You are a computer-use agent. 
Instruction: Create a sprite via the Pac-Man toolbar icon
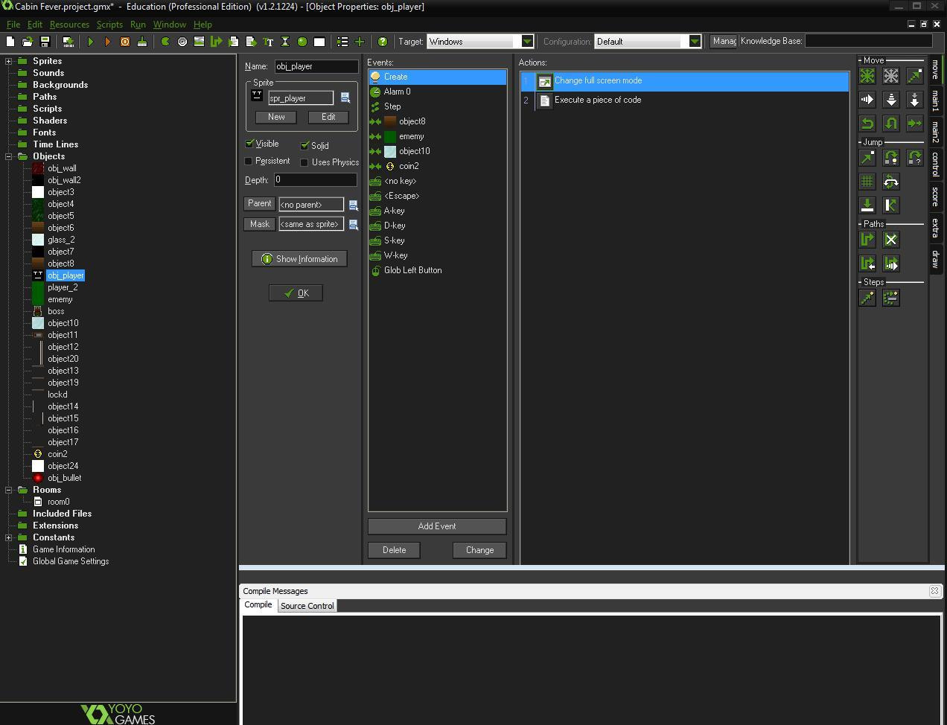click(165, 42)
